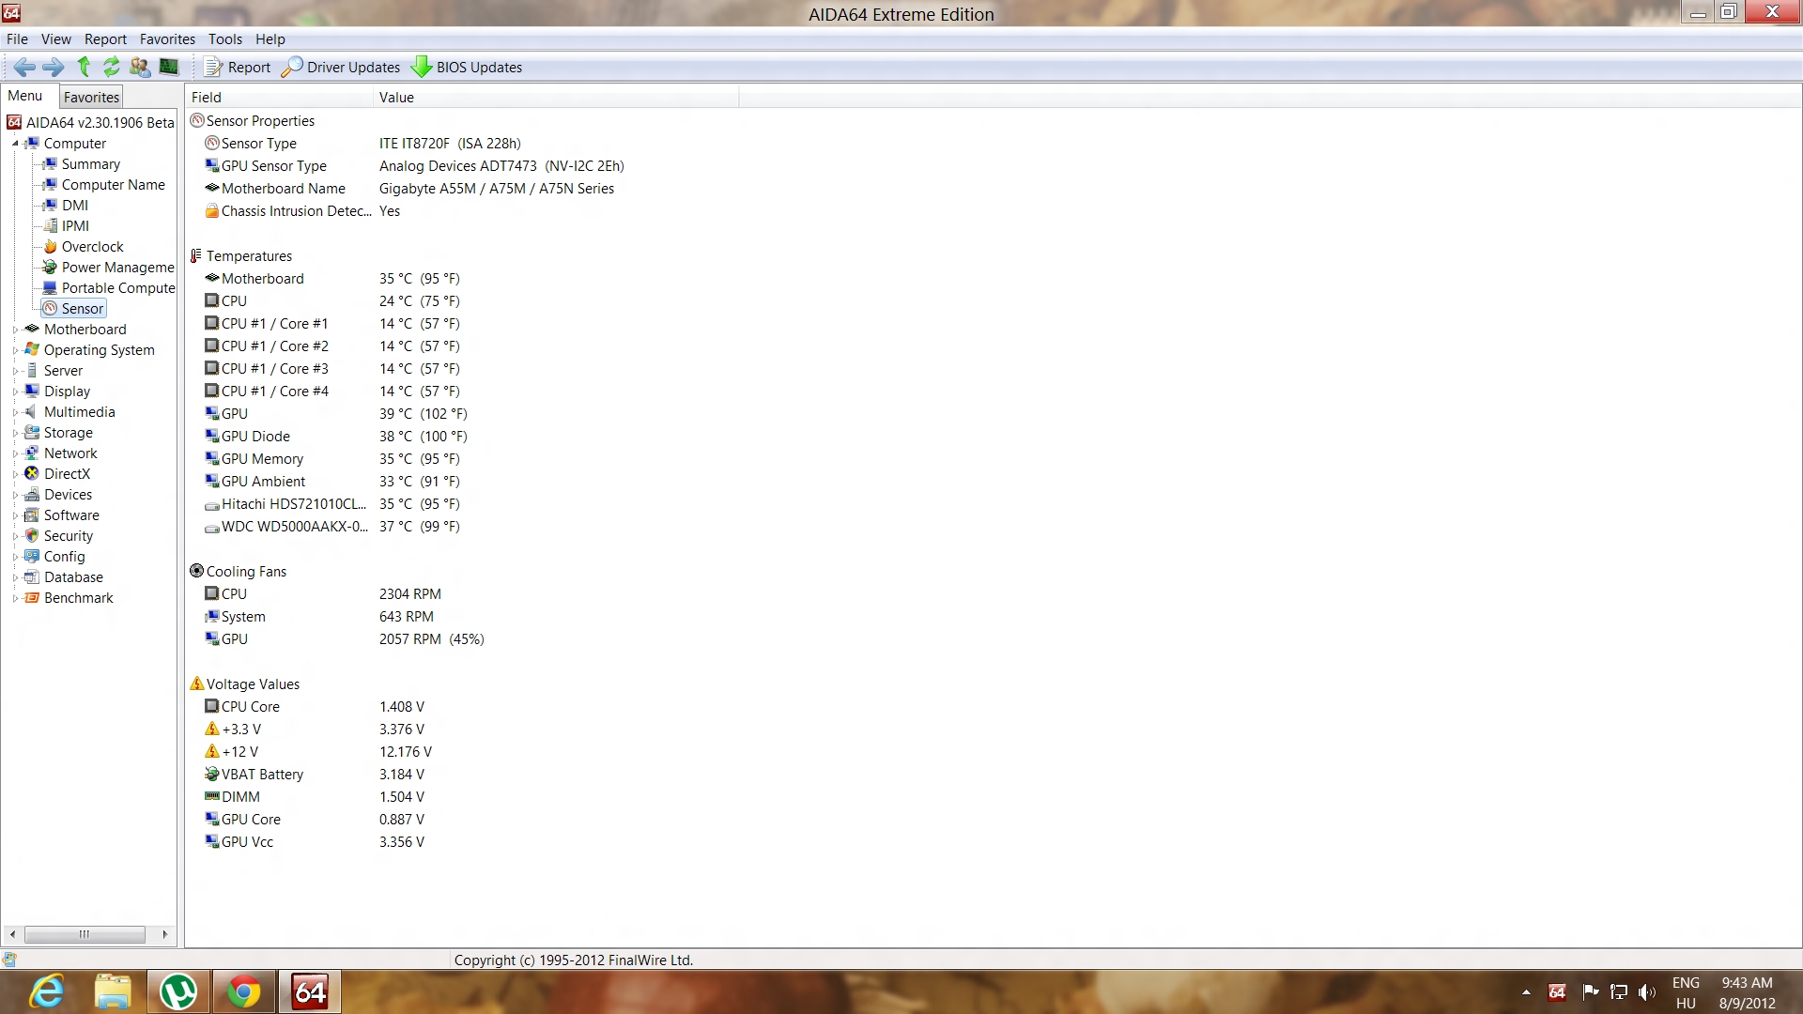Screen dimensions: 1803x1014
Task: Open File Explorer from the taskbar
Action: (x=113, y=992)
